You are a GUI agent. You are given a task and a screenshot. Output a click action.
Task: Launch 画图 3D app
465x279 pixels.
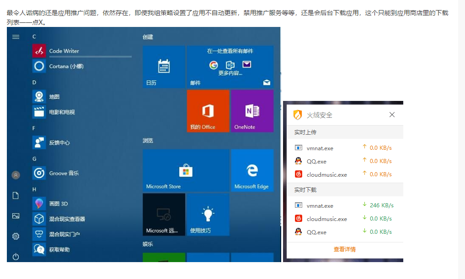click(x=58, y=204)
